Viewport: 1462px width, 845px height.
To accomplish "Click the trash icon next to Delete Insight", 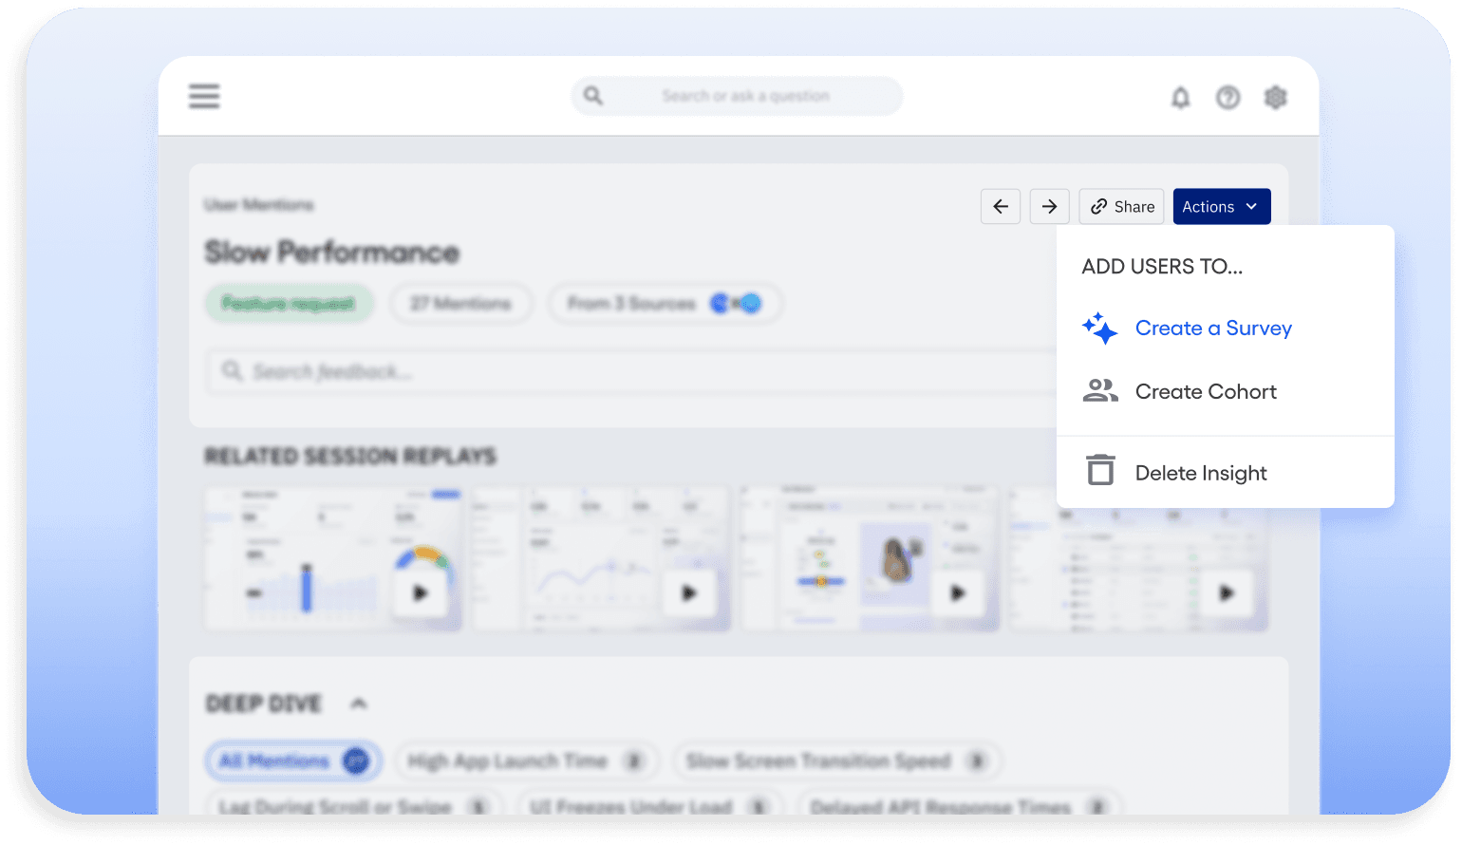I will [x=1099, y=470].
